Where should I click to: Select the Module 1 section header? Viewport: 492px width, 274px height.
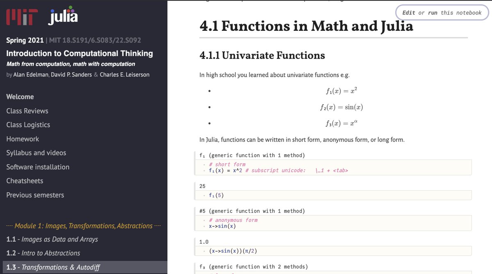pos(84,226)
